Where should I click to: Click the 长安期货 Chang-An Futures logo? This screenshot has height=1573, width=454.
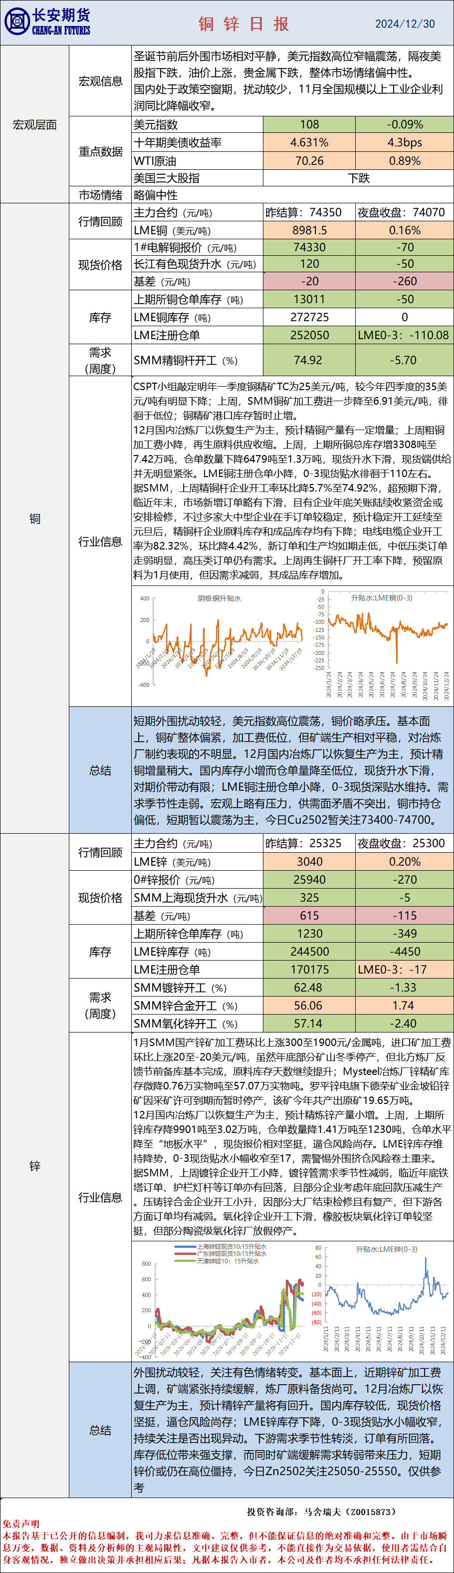click(x=47, y=22)
